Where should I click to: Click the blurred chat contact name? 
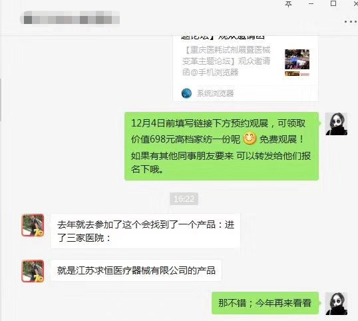pos(70,17)
